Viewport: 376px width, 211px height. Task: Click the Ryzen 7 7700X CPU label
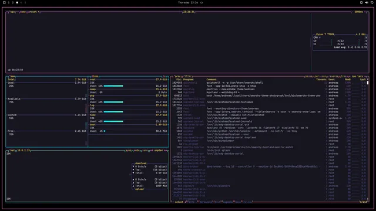325,35
